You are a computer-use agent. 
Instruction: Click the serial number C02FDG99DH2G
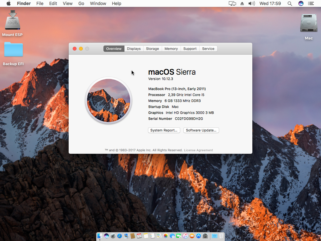tap(189, 119)
